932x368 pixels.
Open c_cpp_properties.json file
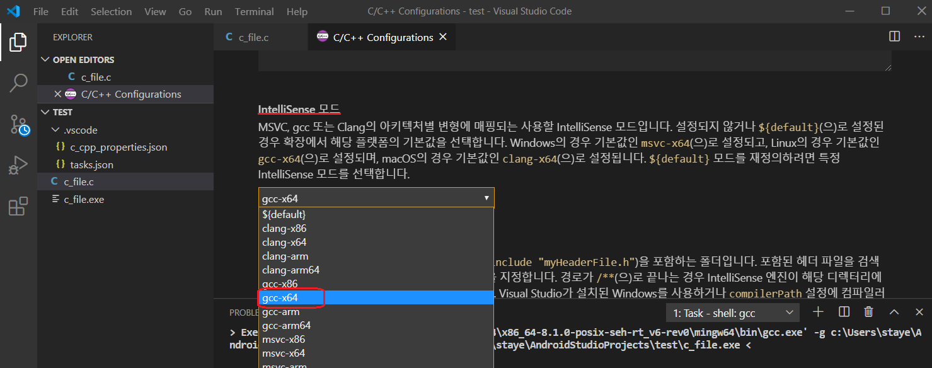pyautogui.click(x=126, y=147)
